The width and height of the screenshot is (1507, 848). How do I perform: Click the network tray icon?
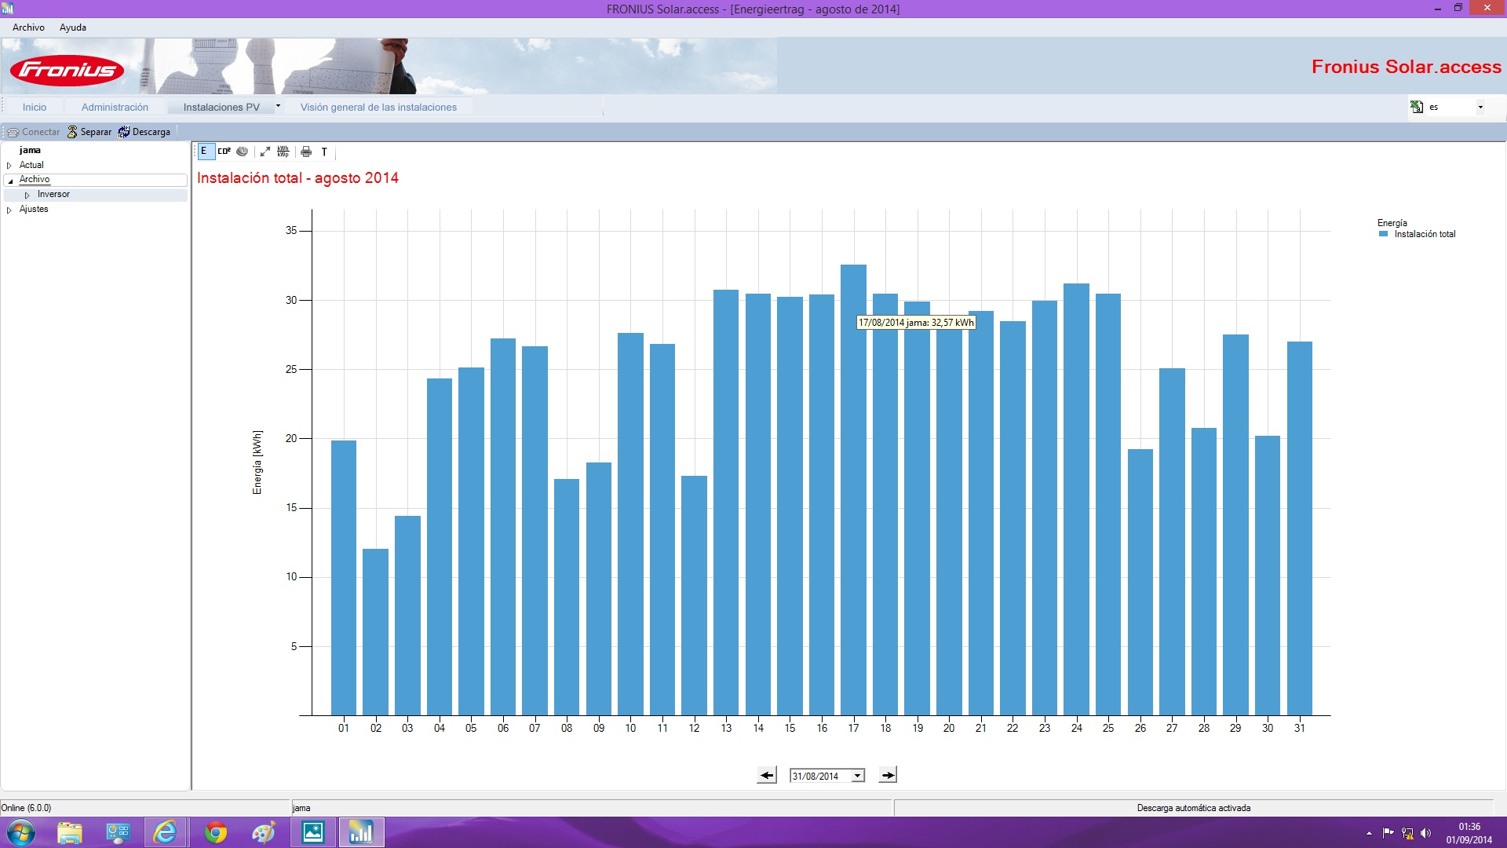coord(1407,833)
